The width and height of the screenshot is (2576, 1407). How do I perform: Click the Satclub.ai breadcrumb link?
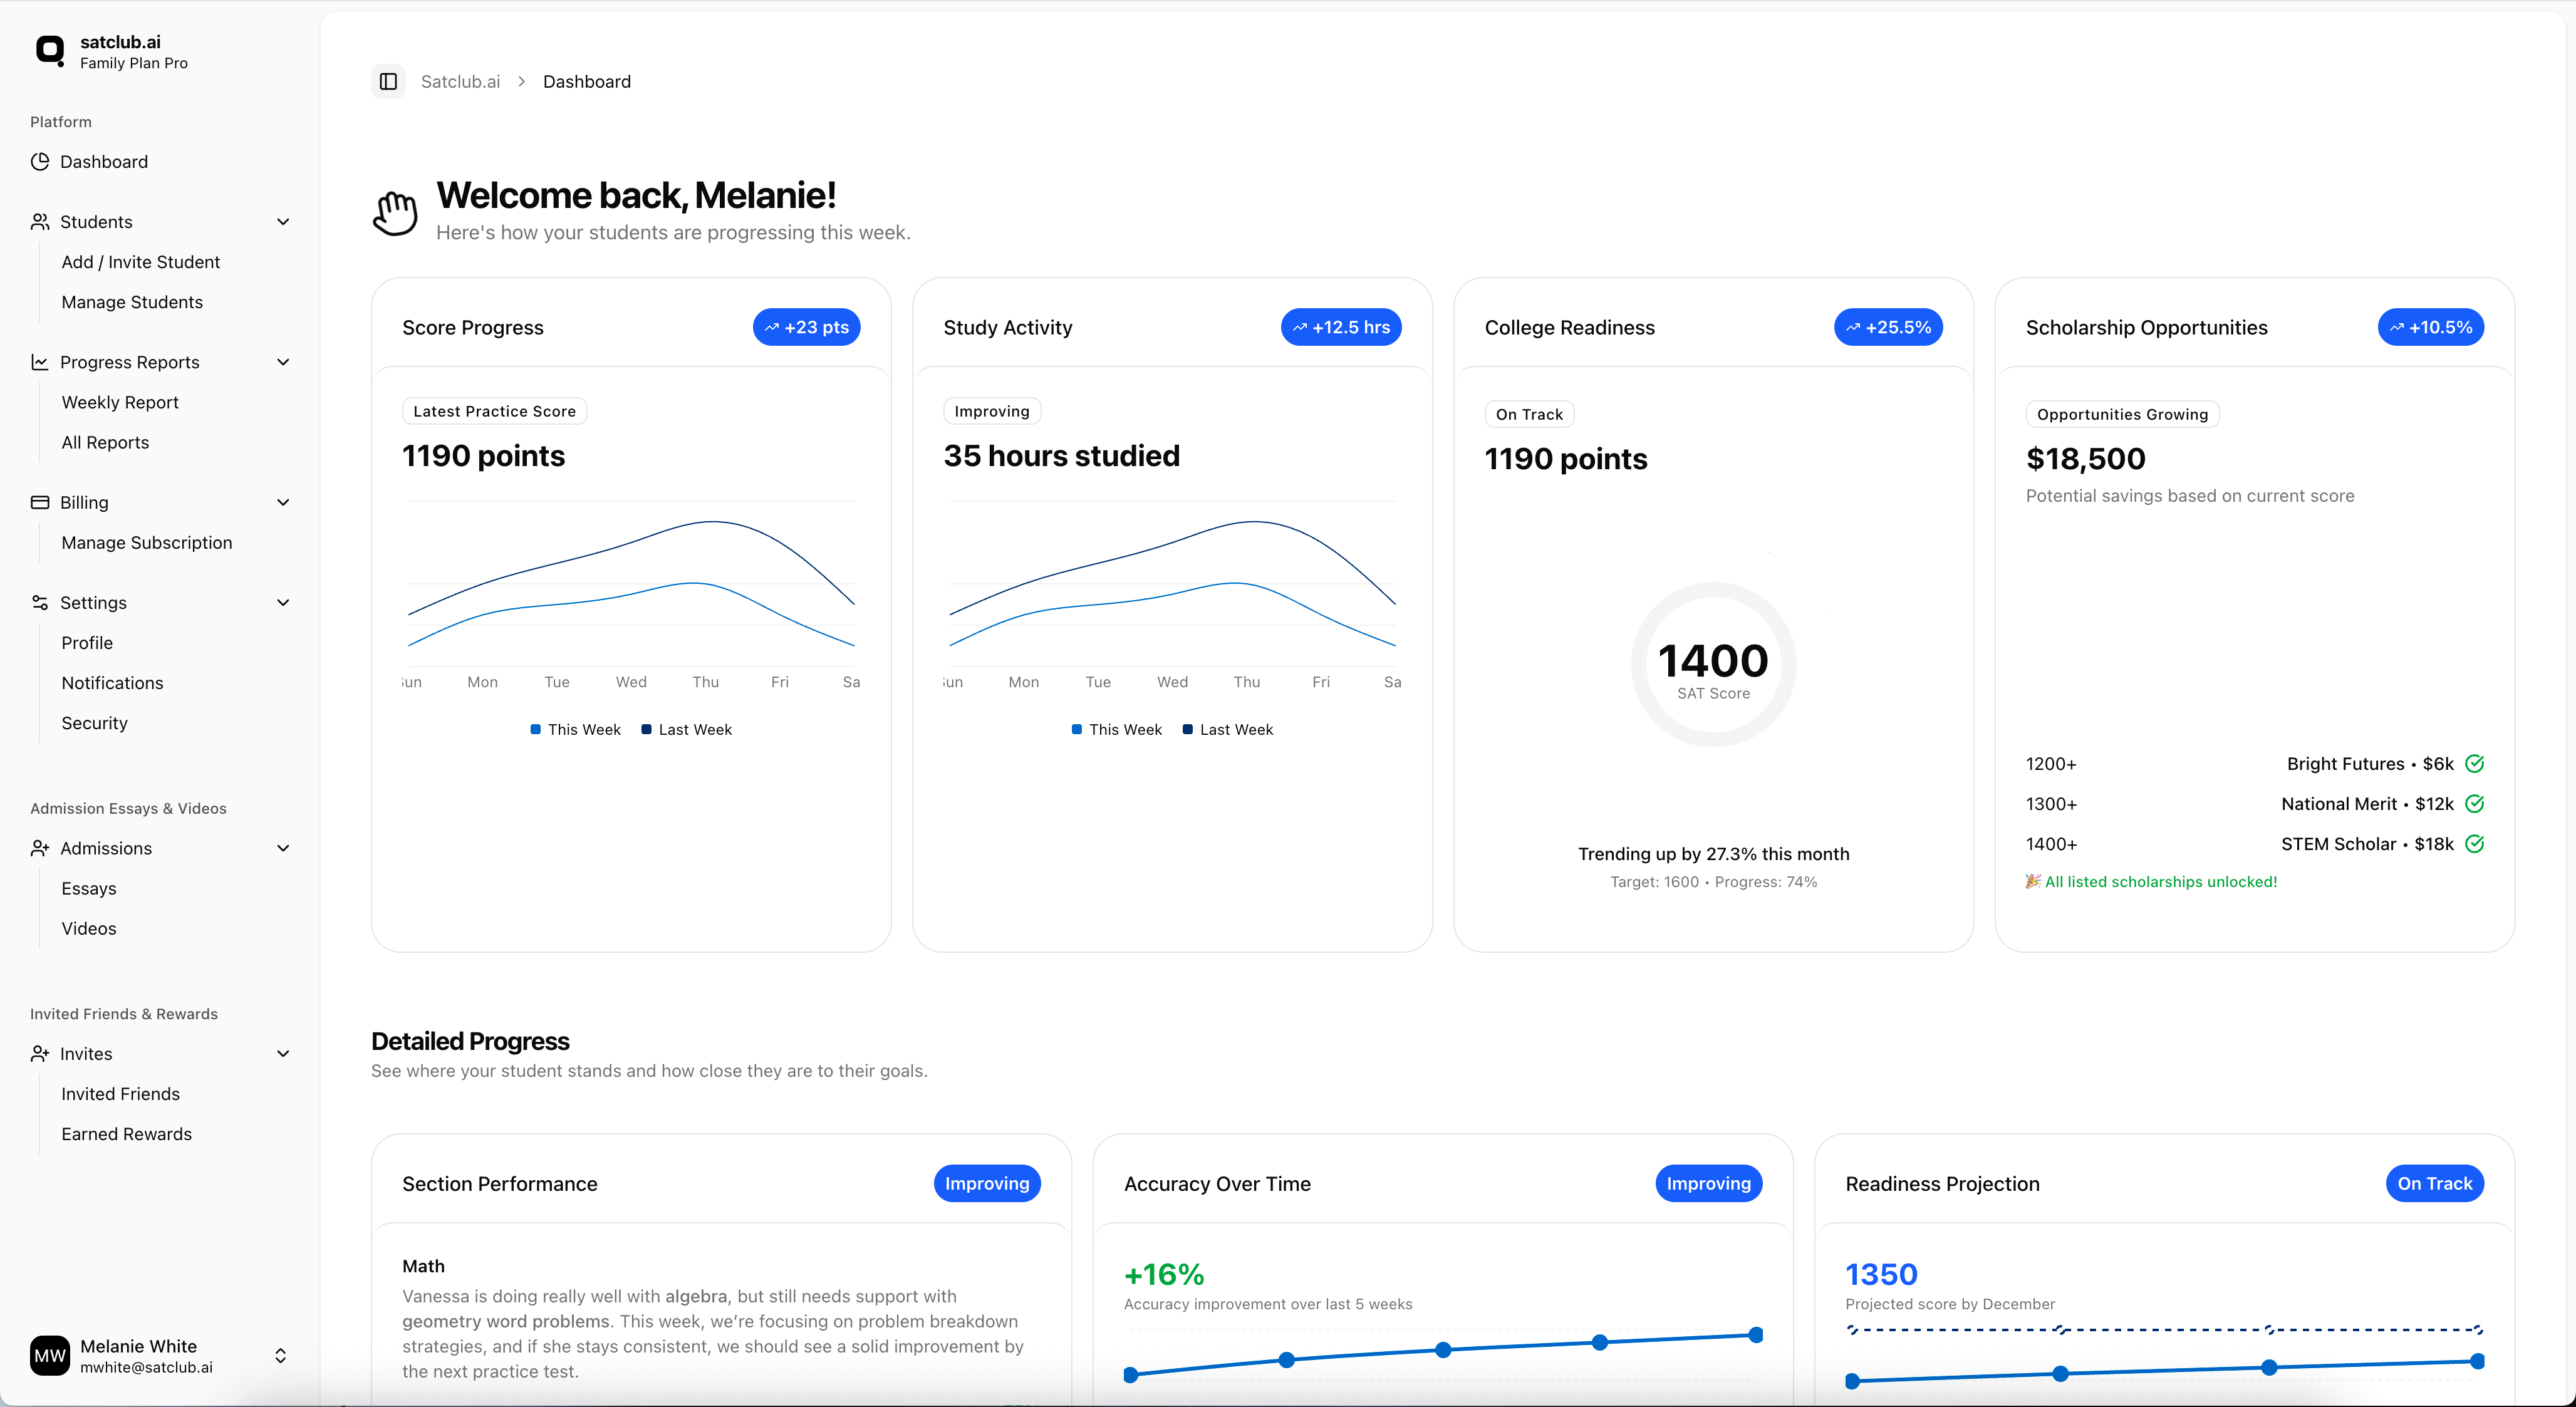tap(460, 81)
